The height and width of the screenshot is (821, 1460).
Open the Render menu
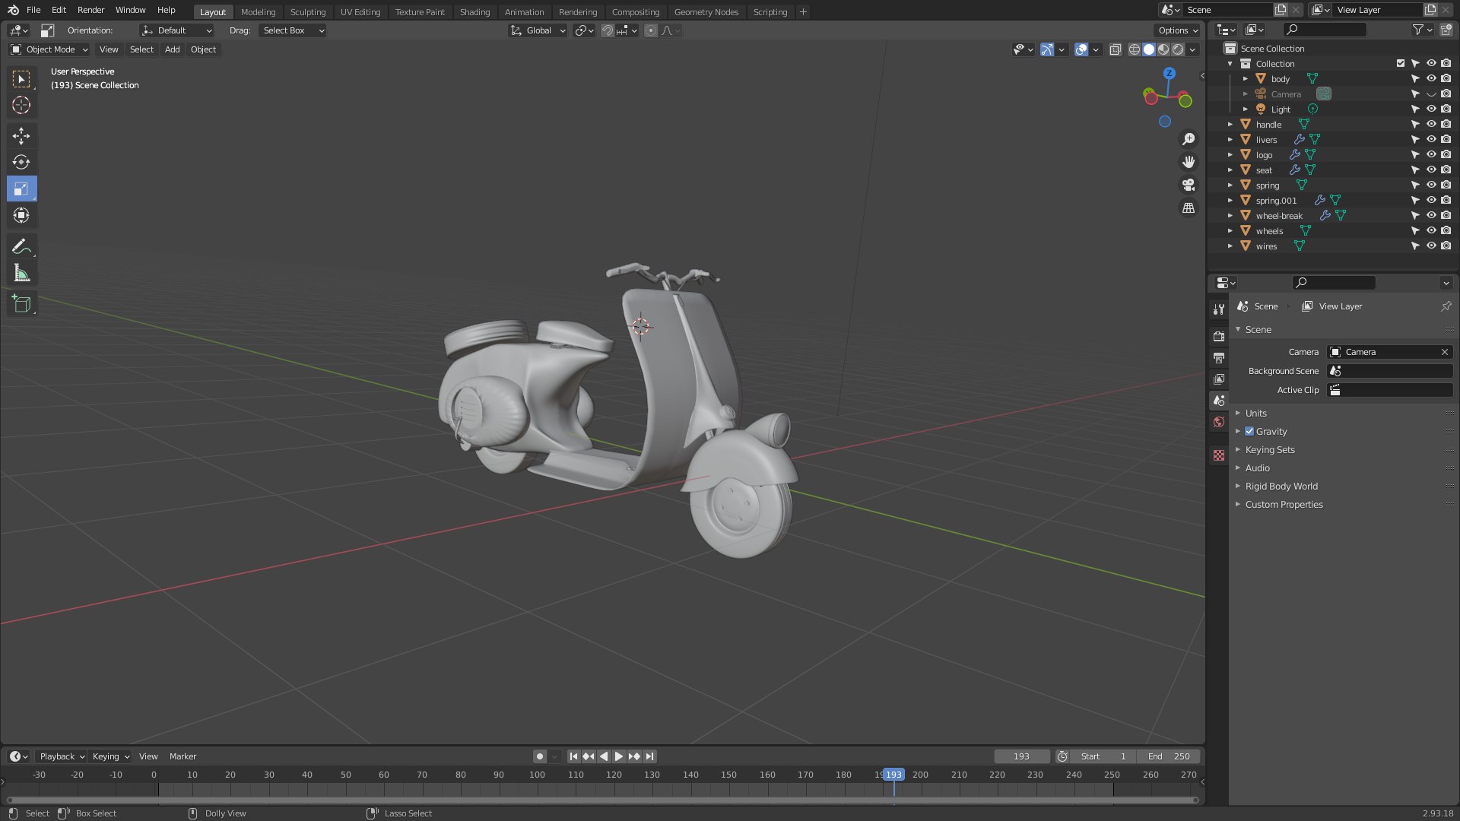pyautogui.click(x=90, y=10)
